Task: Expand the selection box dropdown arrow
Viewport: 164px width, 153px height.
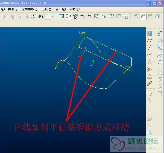Action: tap(53, 16)
